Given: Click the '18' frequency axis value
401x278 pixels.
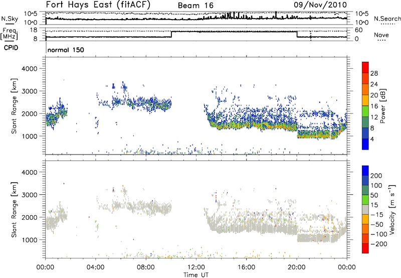Looking at the screenshot, I should 33,30.
